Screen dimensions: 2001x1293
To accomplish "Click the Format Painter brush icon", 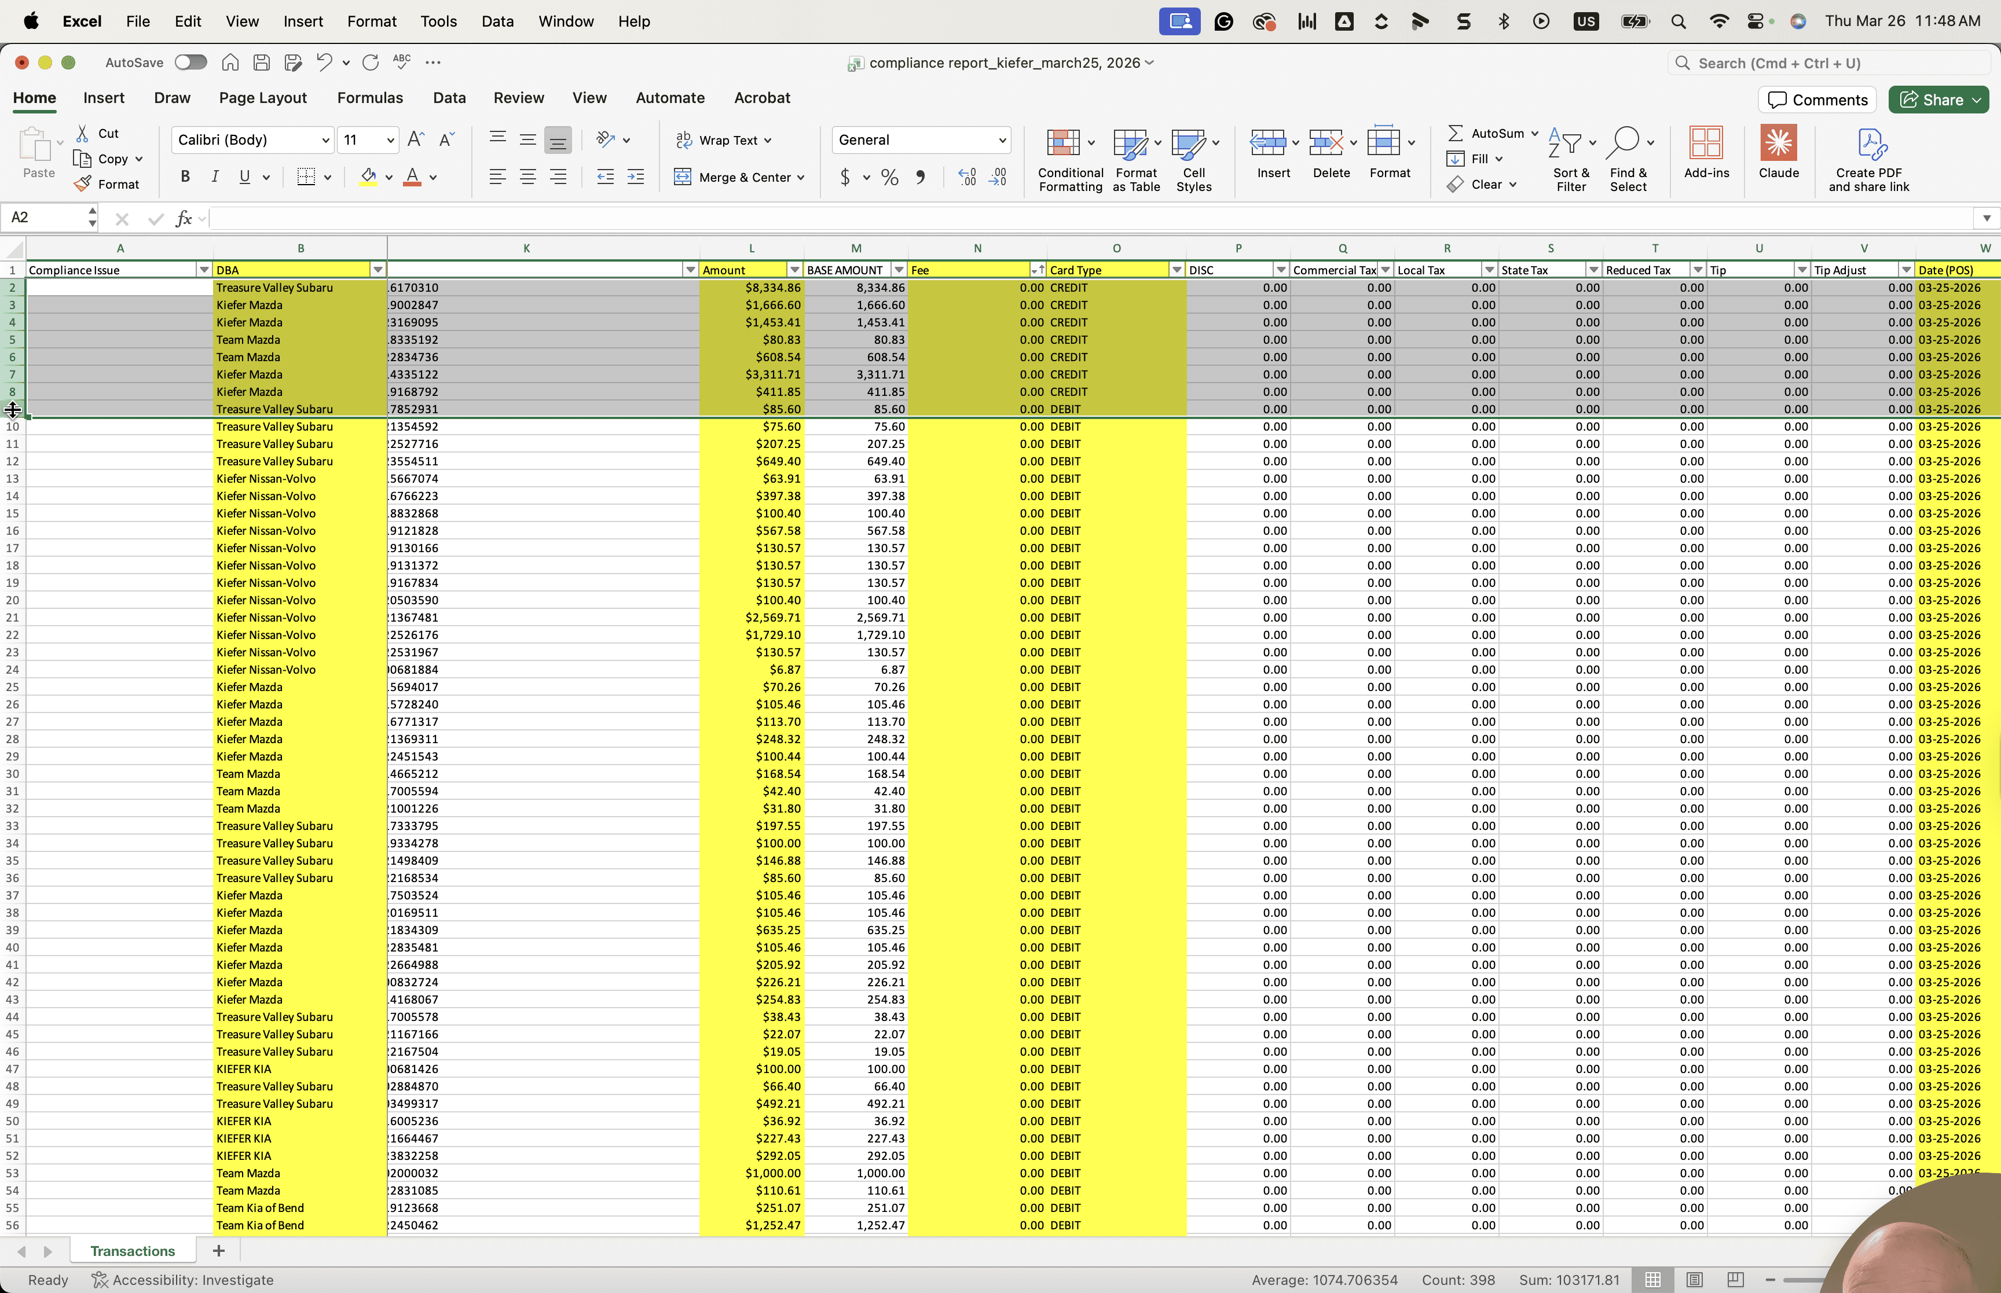I will (82, 184).
